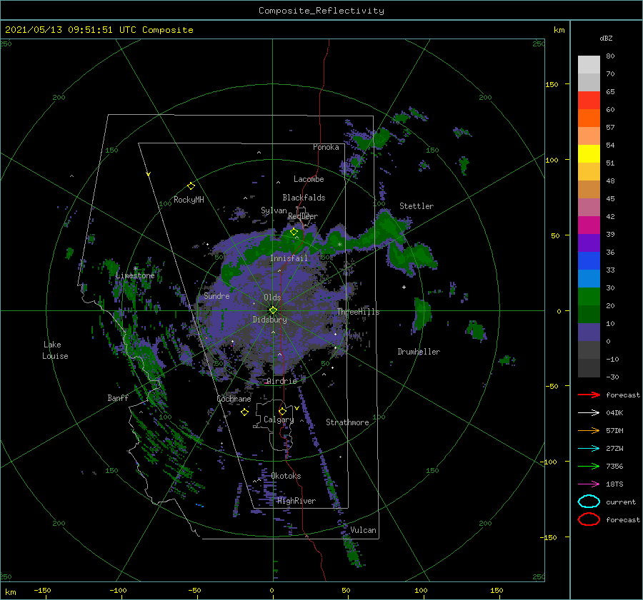Click the white plus marker north of Drumheller

pos(404,287)
